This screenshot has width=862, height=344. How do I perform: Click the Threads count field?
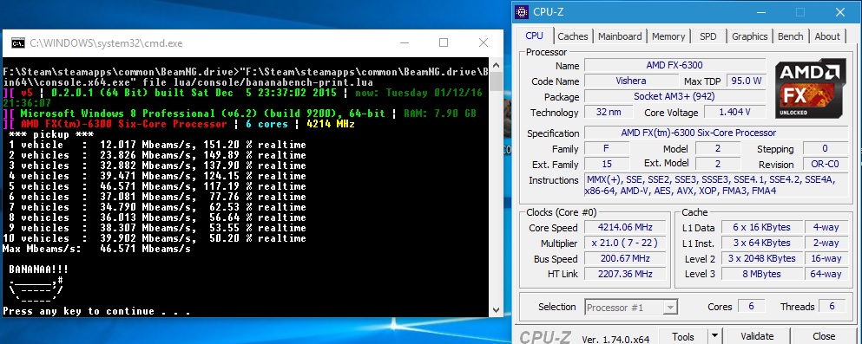click(832, 307)
